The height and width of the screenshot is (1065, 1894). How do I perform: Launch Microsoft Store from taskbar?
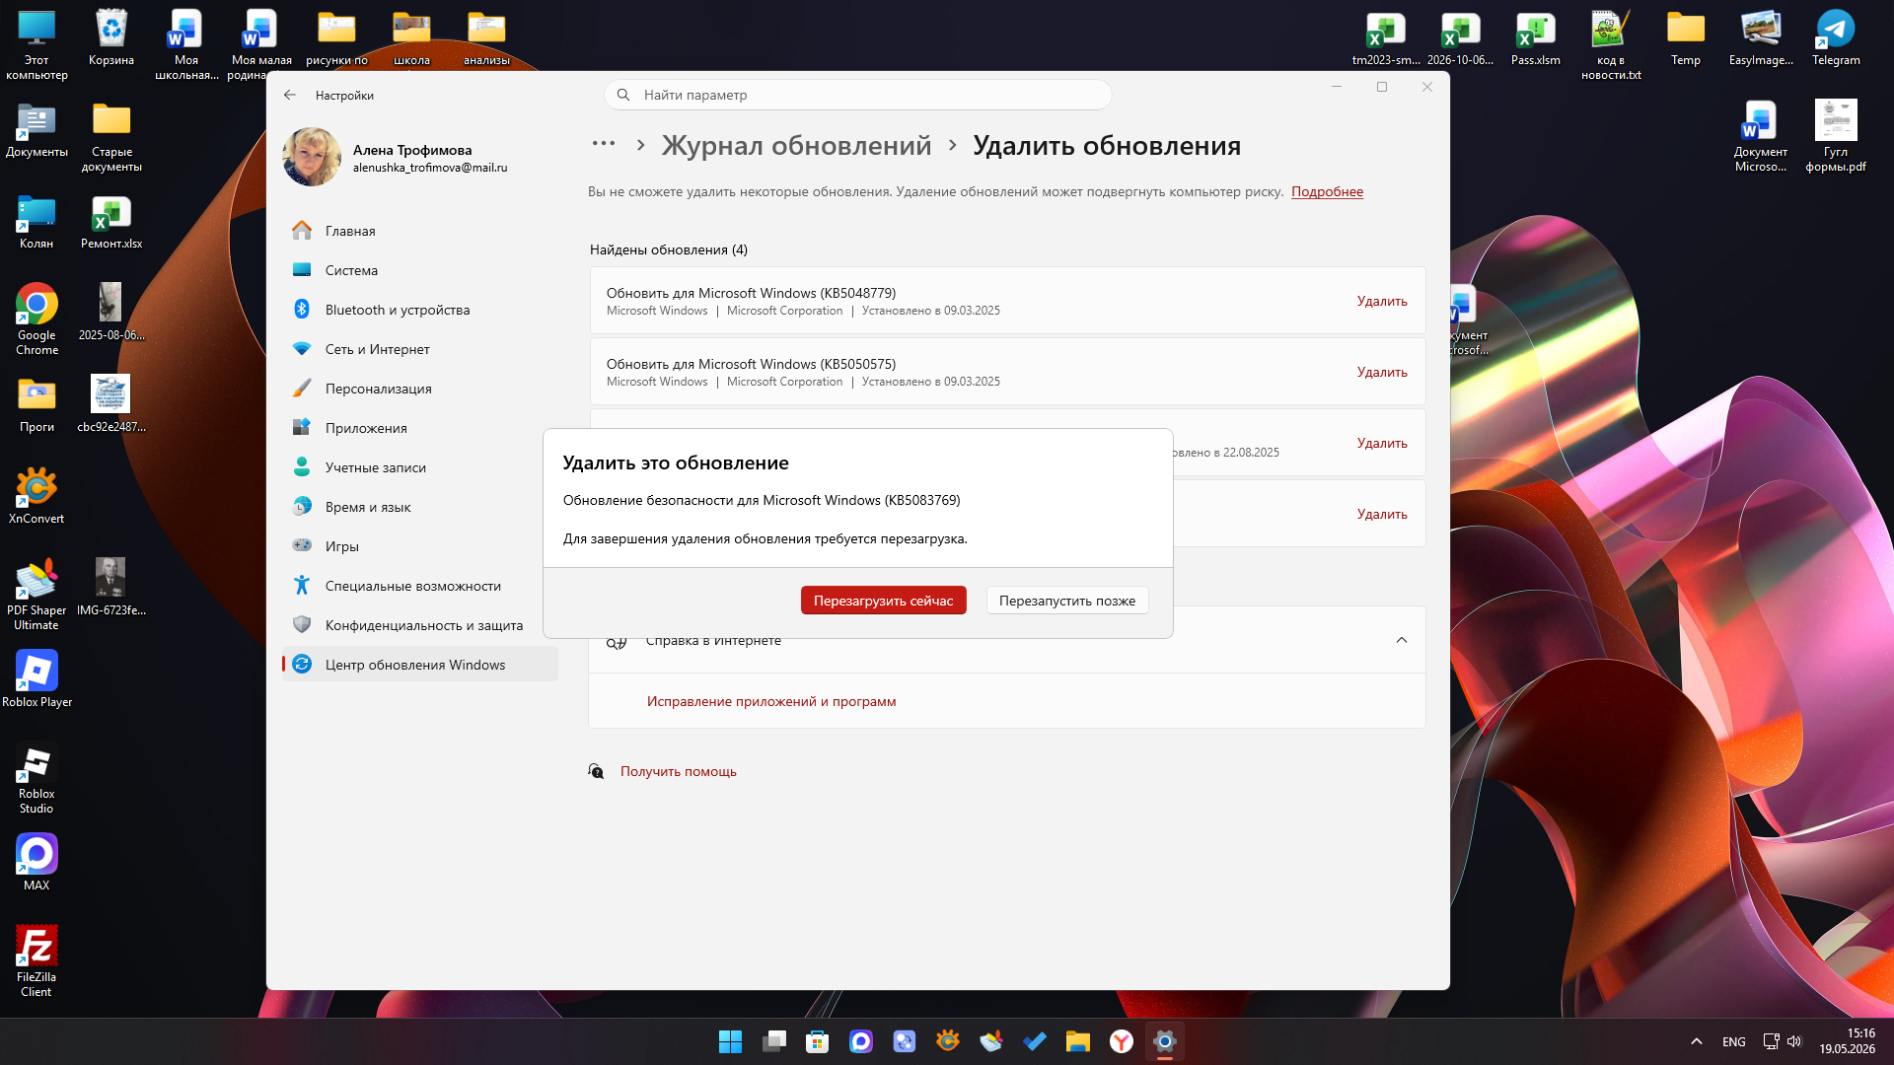(x=818, y=1041)
